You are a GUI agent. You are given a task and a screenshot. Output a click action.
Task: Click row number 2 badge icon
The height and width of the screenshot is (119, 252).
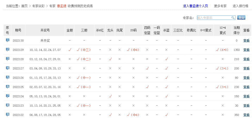point(7,50)
